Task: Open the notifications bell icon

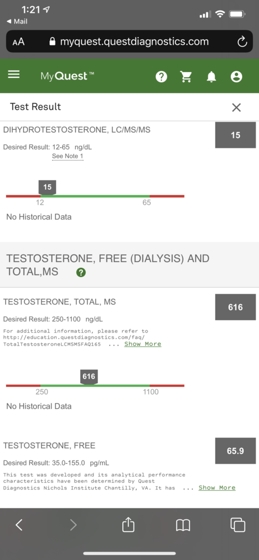Action: (x=211, y=76)
